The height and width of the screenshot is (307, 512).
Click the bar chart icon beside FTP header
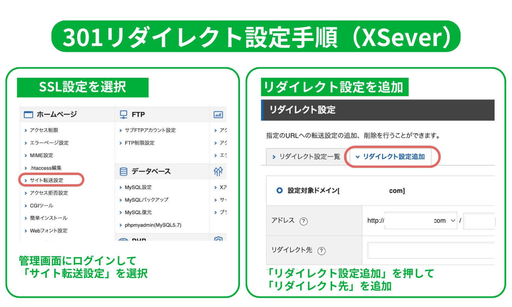pos(218,115)
